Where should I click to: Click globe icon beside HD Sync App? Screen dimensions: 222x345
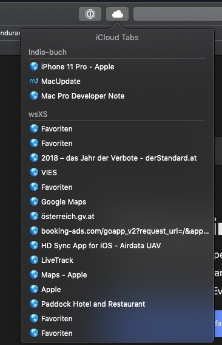point(34,245)
